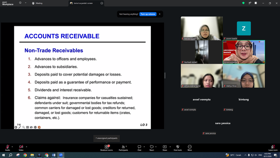
Task: Select Jurica Lucyanda active speaker video
Action: tap(244, 52)
